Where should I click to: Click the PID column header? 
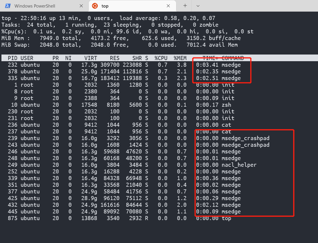coord(12,58)
